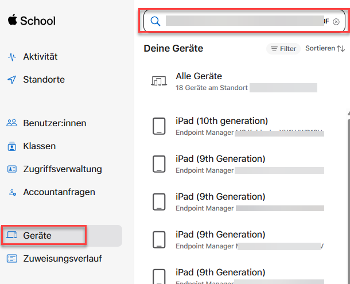Image resolution: width=350 pixels, height=284 pixels.
Task: Click the Deine Geräte heading
Action: click(x=173, y=48)
